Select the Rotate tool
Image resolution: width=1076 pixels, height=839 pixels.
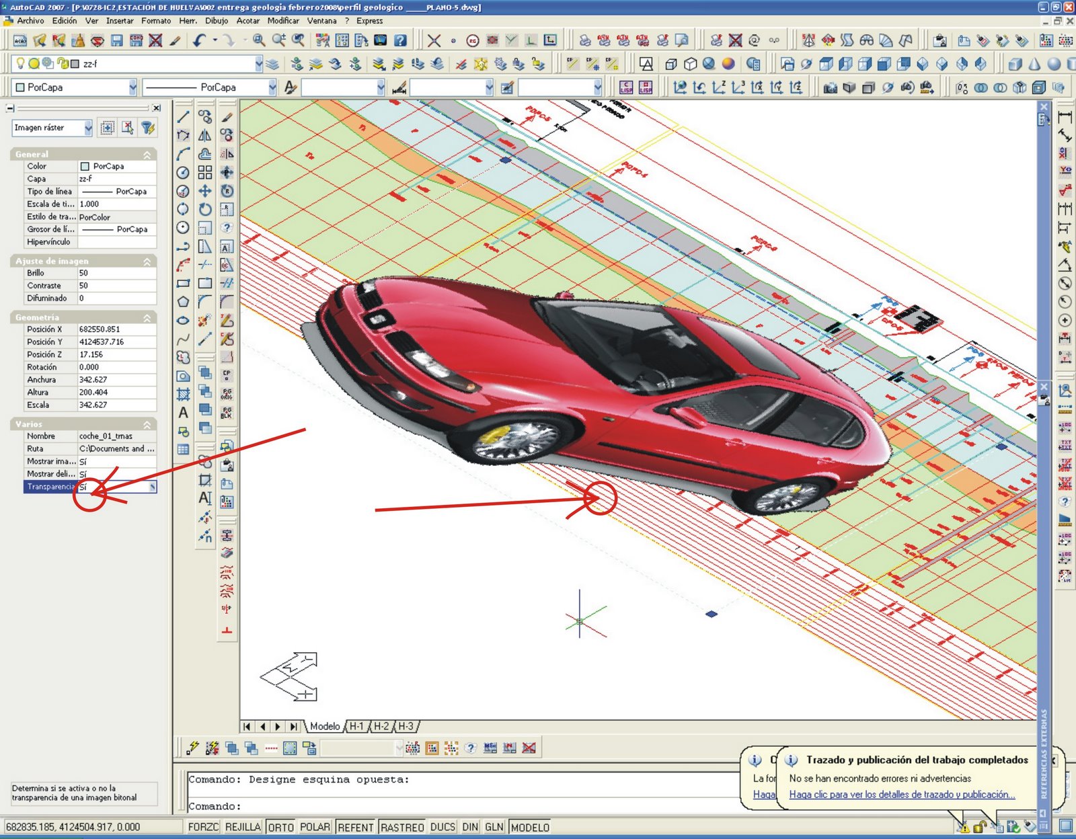tap(205, 210)
